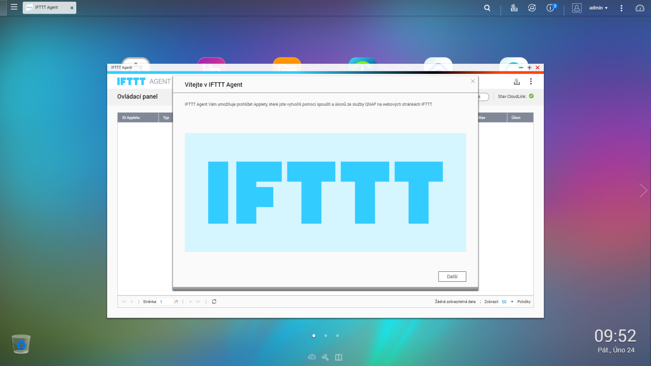Select second desktop page dot
This screenshot has width=651, height=366.
326,336
